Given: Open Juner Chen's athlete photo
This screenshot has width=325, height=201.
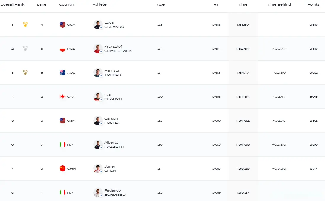Looking at the screenshot, I should click(x=98, y=168).
